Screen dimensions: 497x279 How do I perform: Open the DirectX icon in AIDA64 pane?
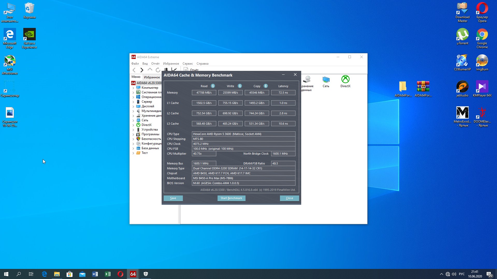345,81
